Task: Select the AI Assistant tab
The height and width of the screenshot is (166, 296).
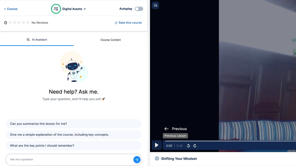Action: click(x=37, y=40)
